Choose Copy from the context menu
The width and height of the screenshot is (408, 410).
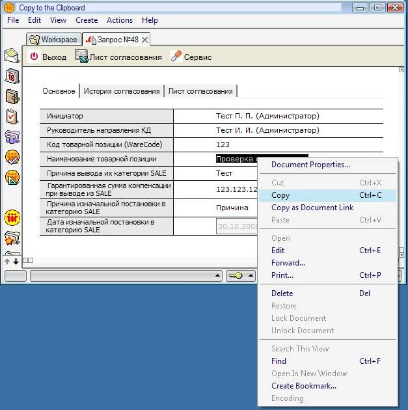pos(280,195)
